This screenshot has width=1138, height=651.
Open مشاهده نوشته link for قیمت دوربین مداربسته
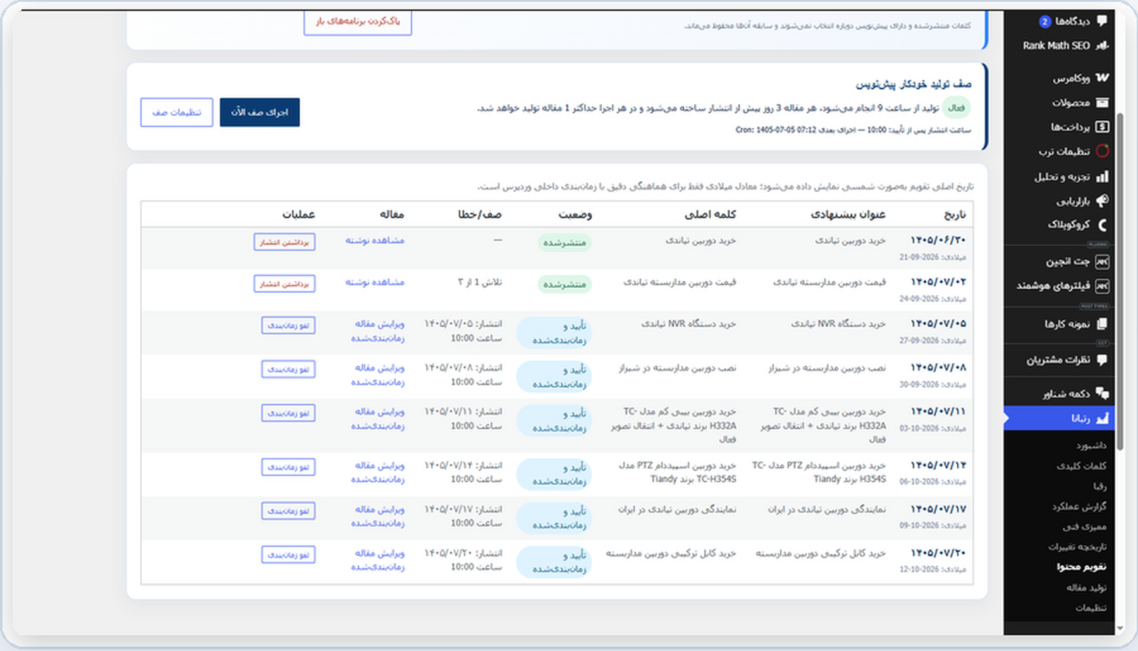[375, 283]
